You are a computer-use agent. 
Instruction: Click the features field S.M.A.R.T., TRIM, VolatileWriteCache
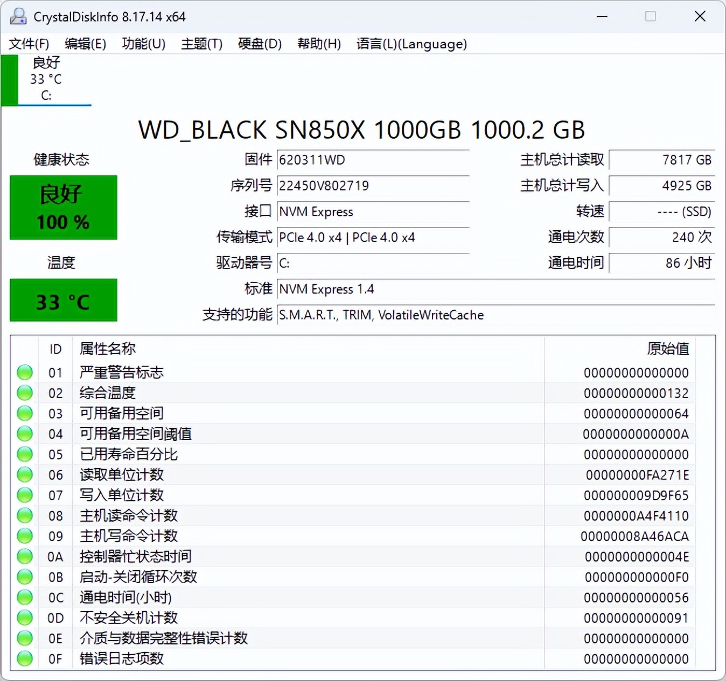click(x=495, y=315)
